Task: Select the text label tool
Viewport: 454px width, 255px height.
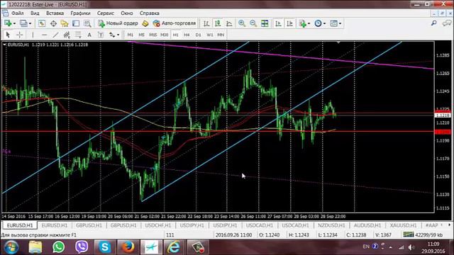Action: (x=101, y=35)
